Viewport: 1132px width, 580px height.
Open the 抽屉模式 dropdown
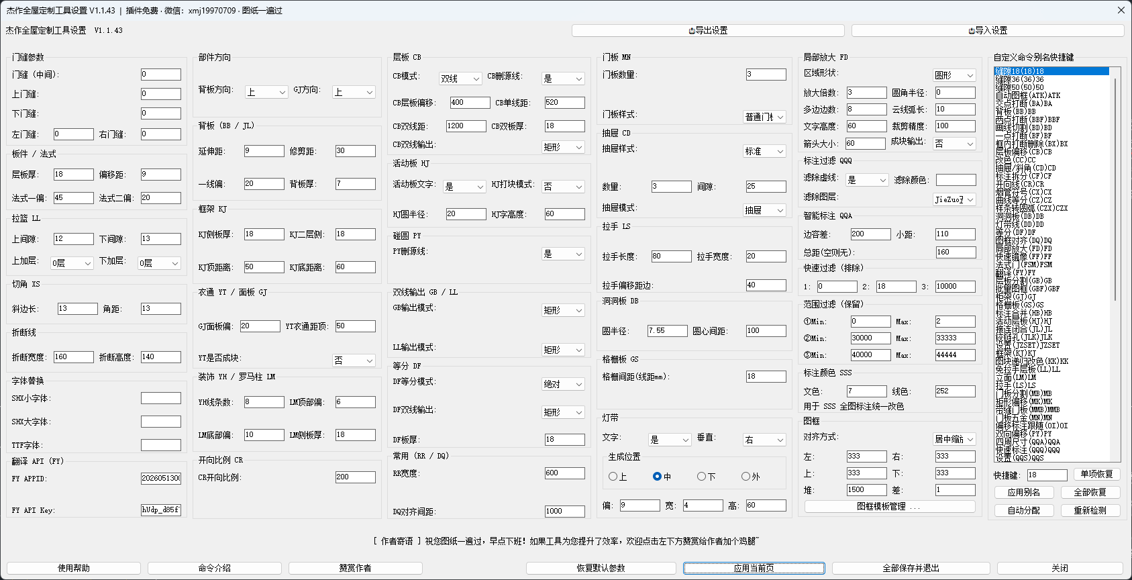click(765, 210)
